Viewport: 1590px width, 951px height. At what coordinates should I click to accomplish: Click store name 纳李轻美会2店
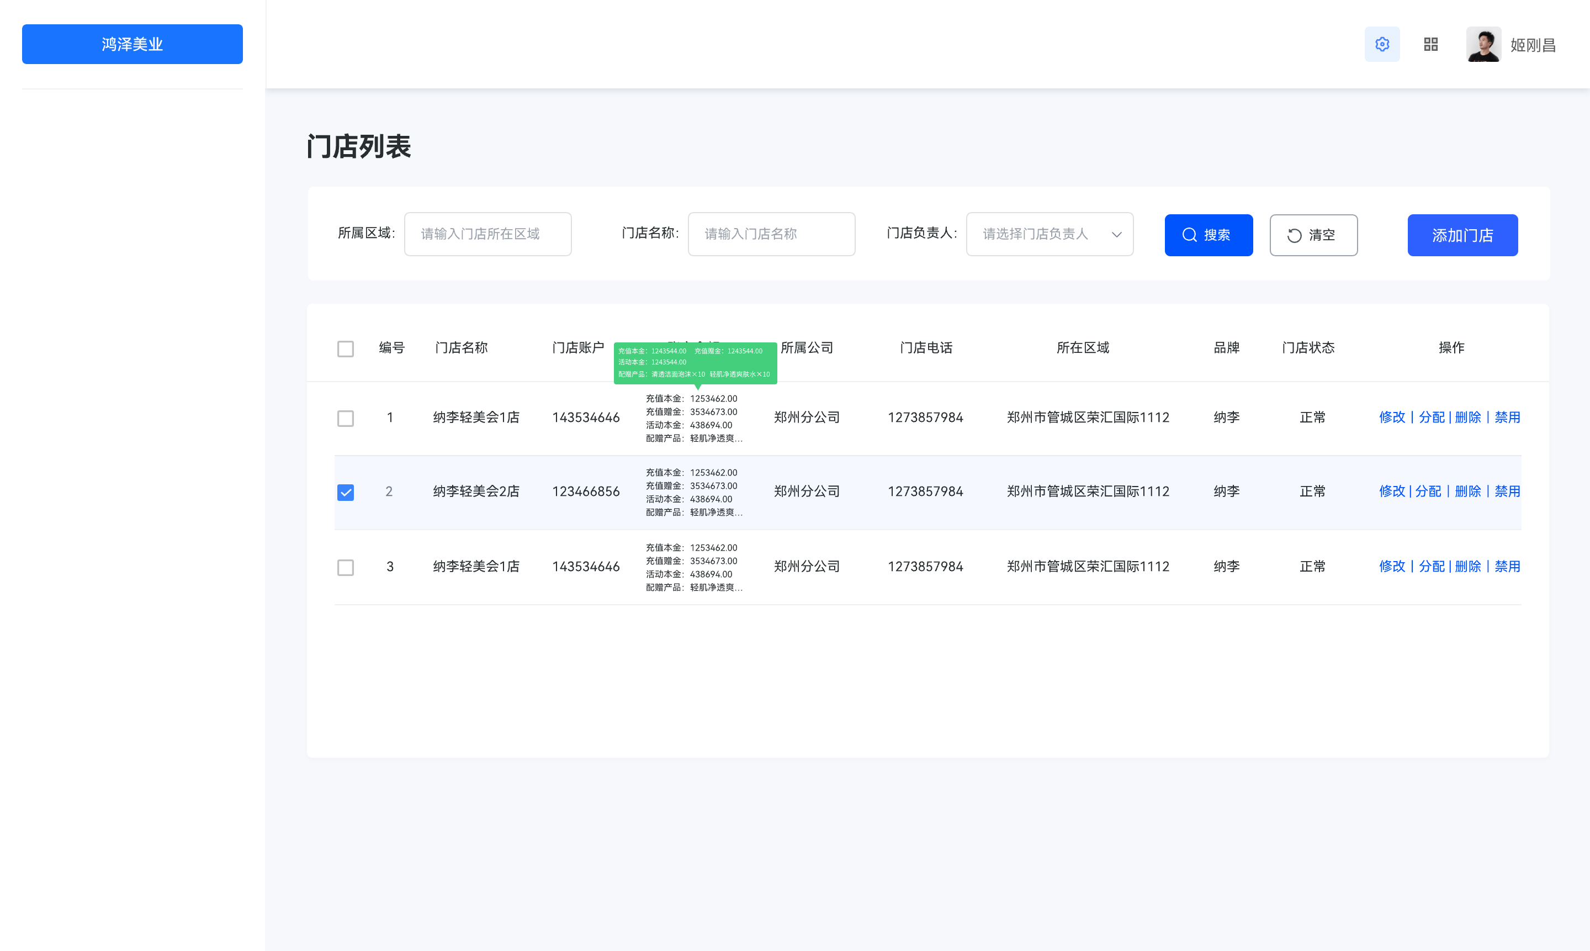(x=476, y=492)
